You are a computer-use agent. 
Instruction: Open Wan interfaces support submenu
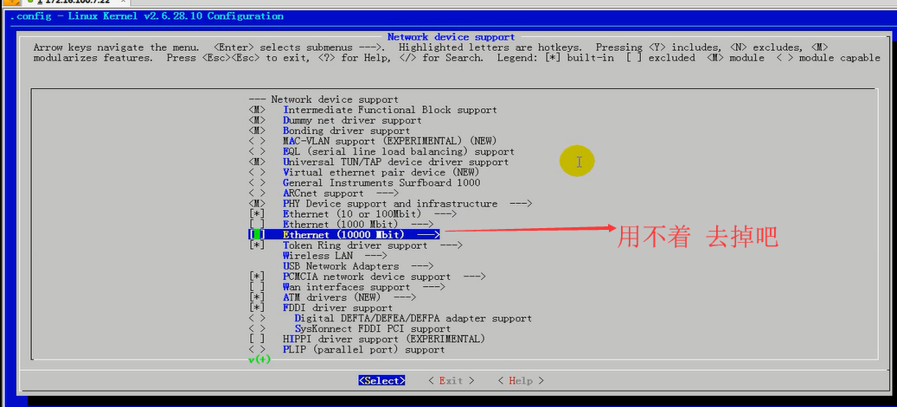click(364, 287)
